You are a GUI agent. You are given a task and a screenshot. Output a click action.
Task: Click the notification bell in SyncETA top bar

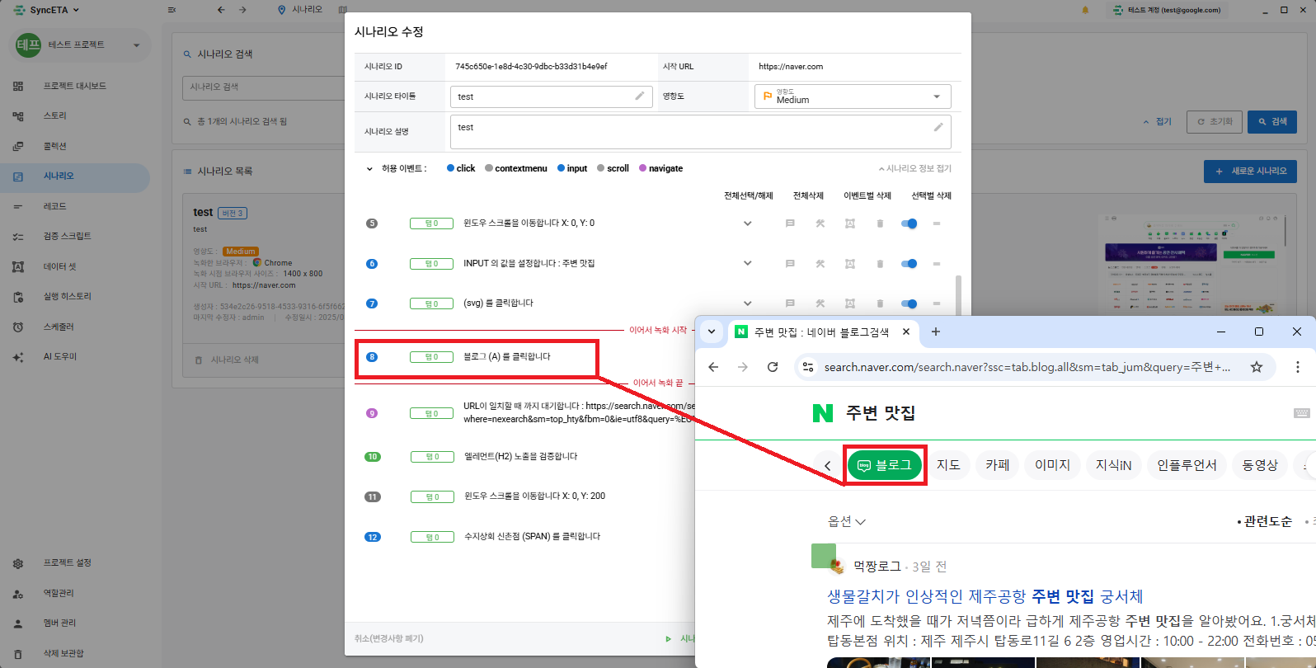point(1085,10)
